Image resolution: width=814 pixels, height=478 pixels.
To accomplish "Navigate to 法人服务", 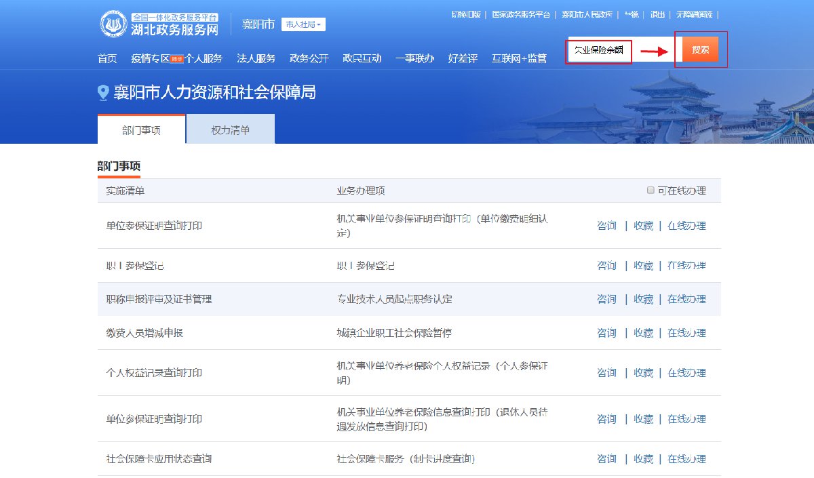I will (256, 58).
